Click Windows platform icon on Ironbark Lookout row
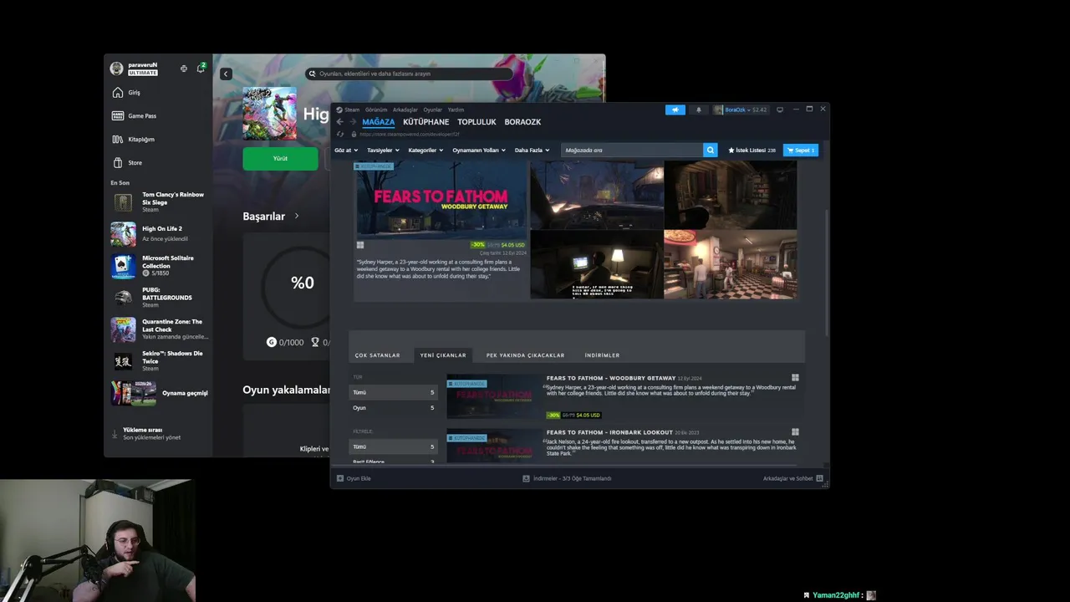This screenshot has width=1070, height=602. coord(795,432)
